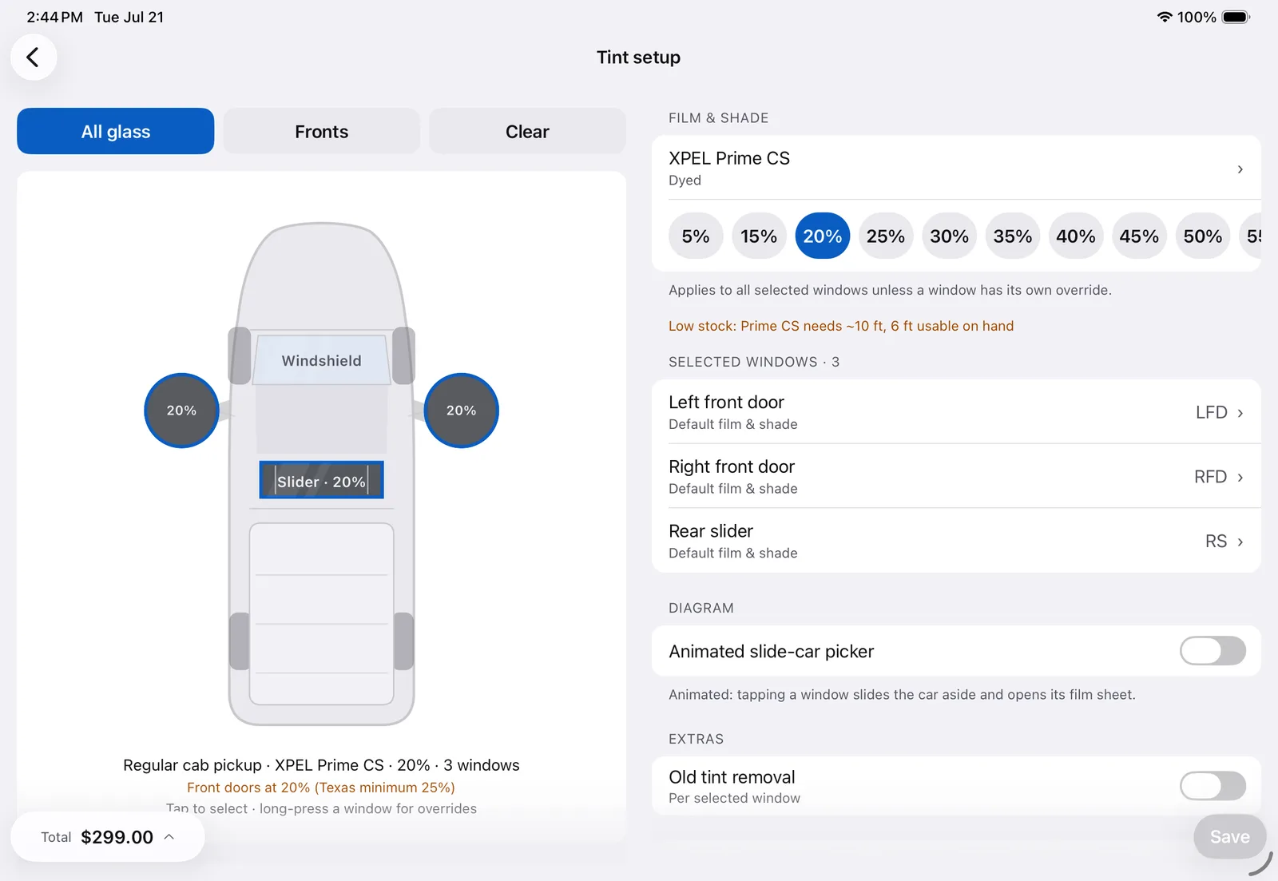The width and height of the screenshot is (1278, 881).
Task: Tap the left door 20% tint circle
Action: pos(181,411)
